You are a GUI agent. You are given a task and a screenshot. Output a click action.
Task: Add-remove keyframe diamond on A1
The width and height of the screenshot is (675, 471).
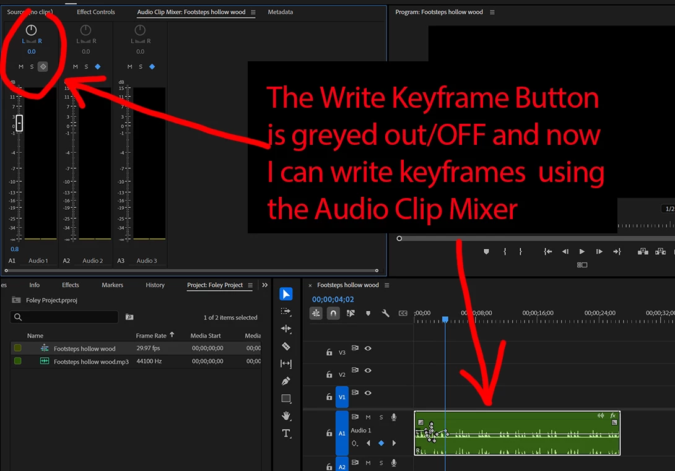(x=381, y=443)
